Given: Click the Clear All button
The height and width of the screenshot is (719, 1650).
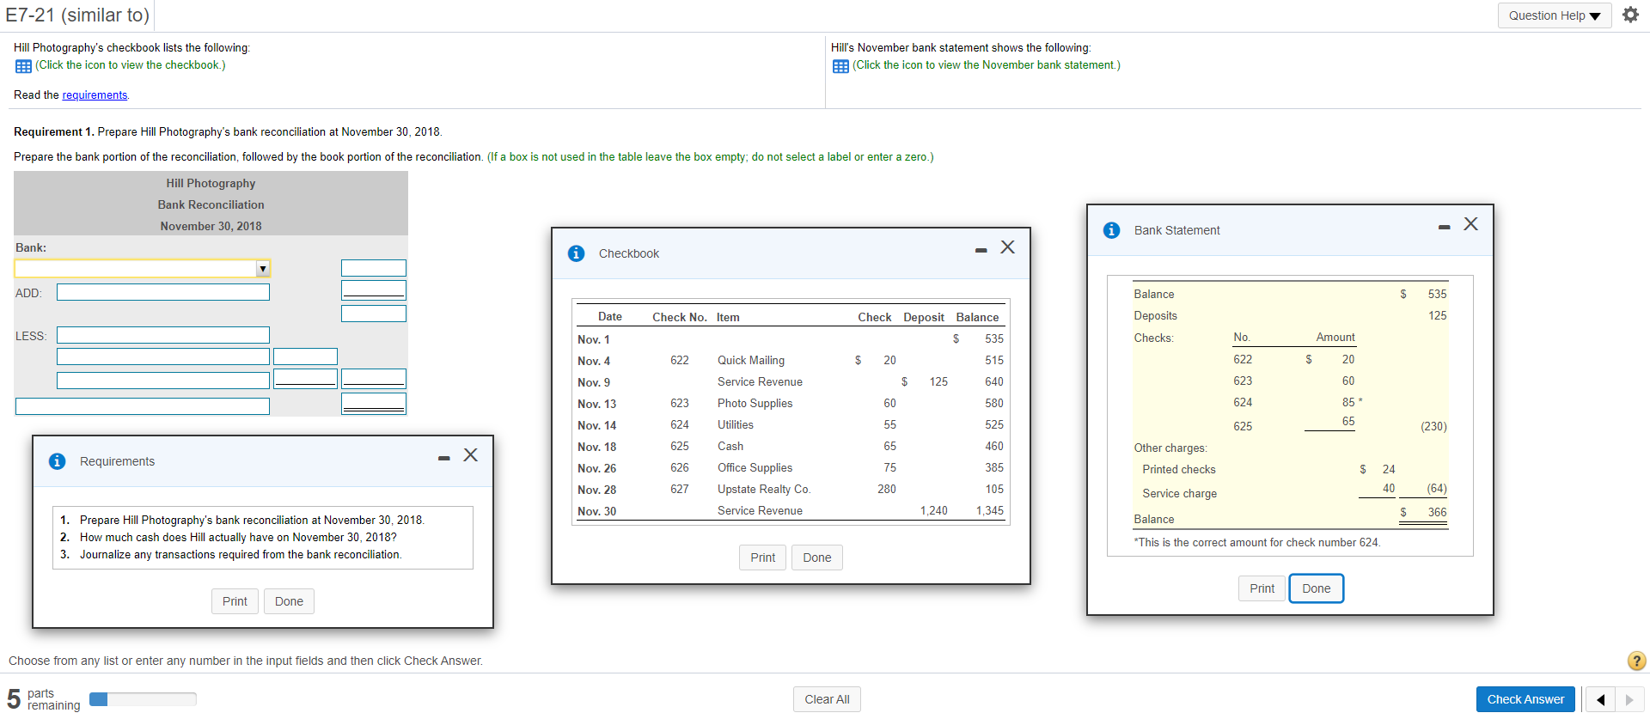Looking at the screenshot, I should point(827,699).
